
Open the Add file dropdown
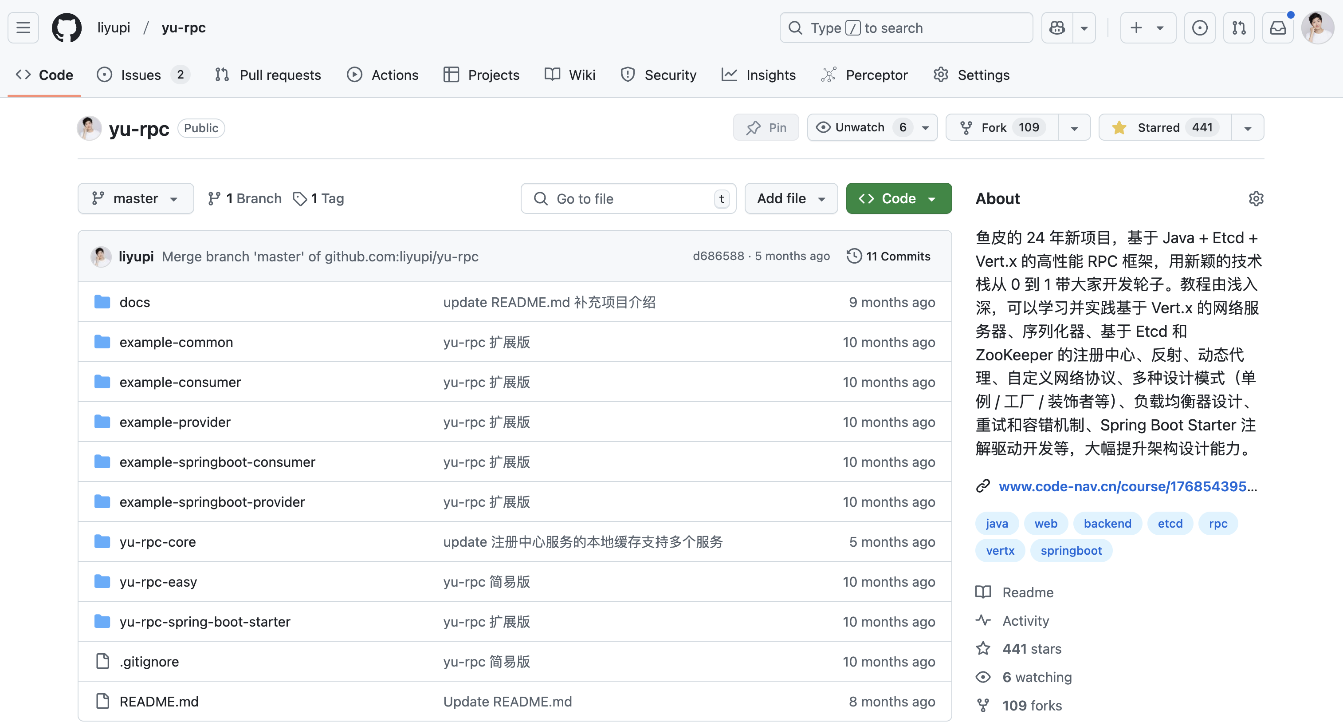(791, 198)
